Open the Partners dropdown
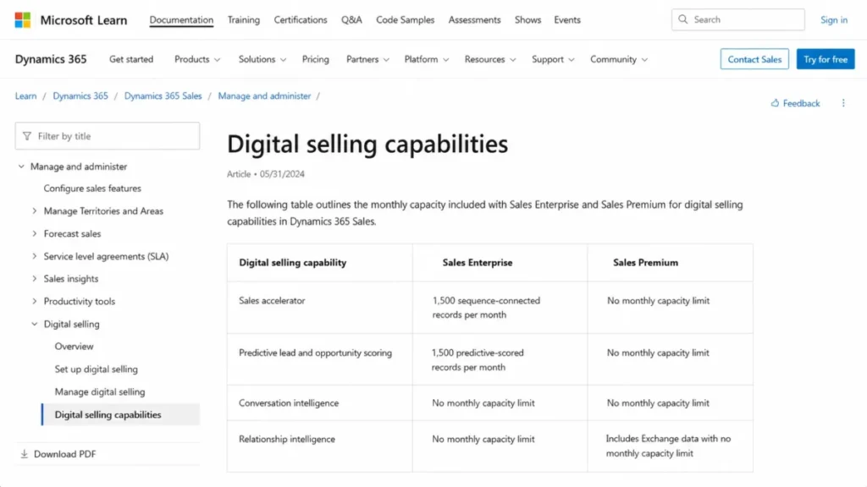The width and height of the screenshot is (867, 487). click(367, 59)
